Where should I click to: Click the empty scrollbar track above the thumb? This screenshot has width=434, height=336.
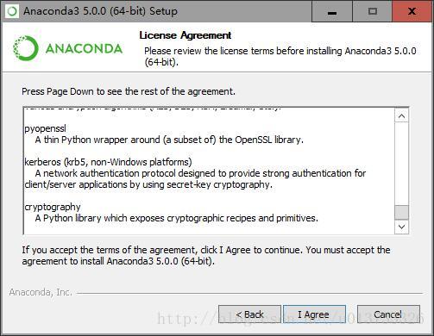click(x=402, y=164)
